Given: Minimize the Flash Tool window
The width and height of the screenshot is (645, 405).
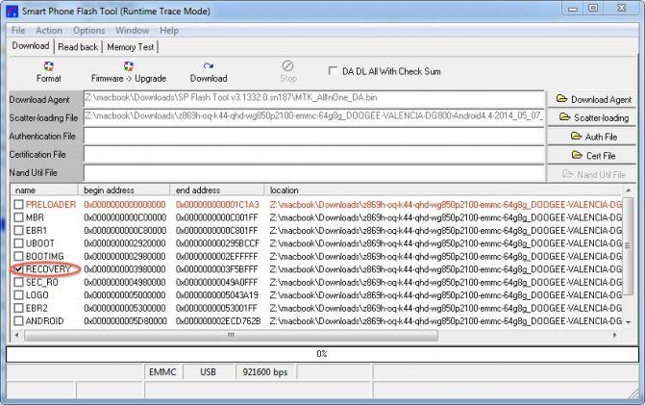Looking at the screenshot, I should (573, 9).
